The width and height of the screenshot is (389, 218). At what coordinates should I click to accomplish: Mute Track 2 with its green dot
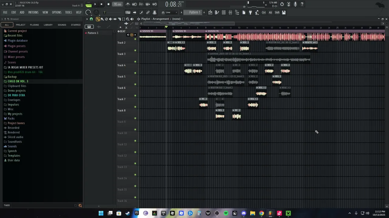[135, 50]
